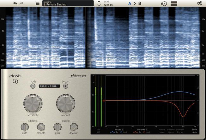Enable Voiced Listen
206x140 pixels.
pos(161,131)
